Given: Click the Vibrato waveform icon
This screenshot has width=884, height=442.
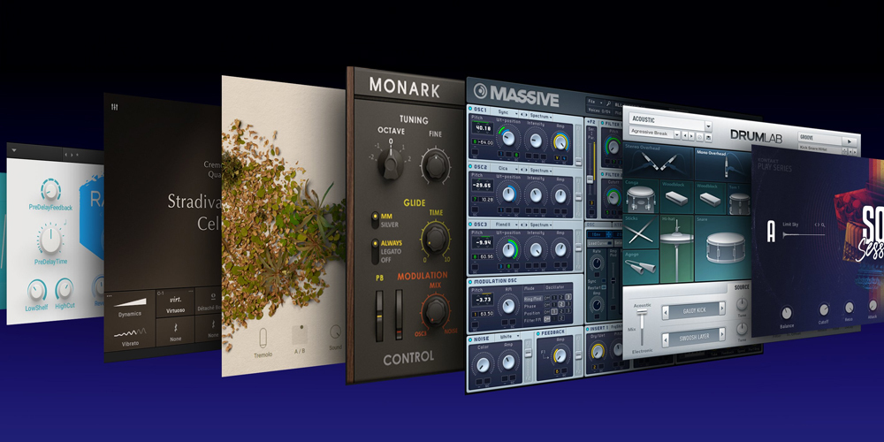Looking at the screenshot, I should click(x=130, y=332).
